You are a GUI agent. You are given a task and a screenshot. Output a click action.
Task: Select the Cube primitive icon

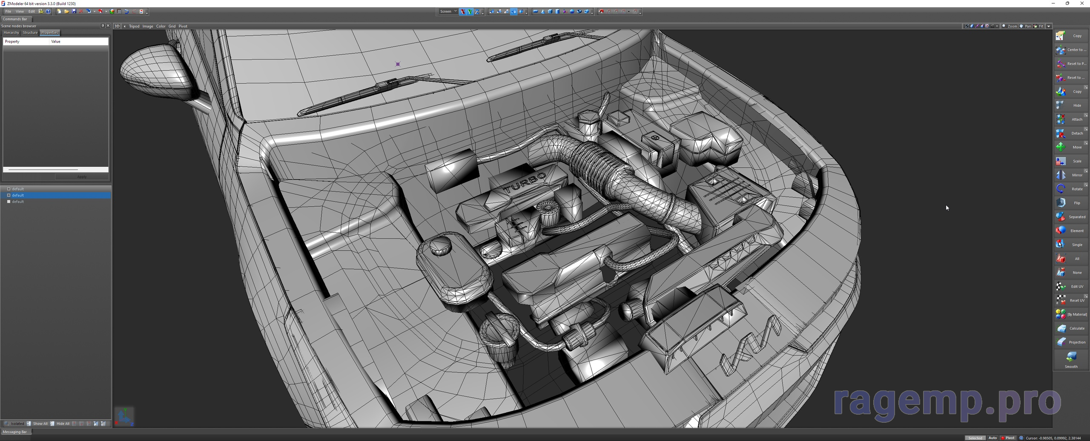click(550, 11)
